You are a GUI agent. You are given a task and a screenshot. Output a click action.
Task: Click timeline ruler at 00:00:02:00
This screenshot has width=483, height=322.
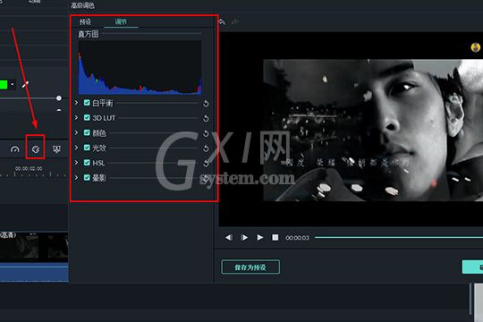(x=29, y=169)
